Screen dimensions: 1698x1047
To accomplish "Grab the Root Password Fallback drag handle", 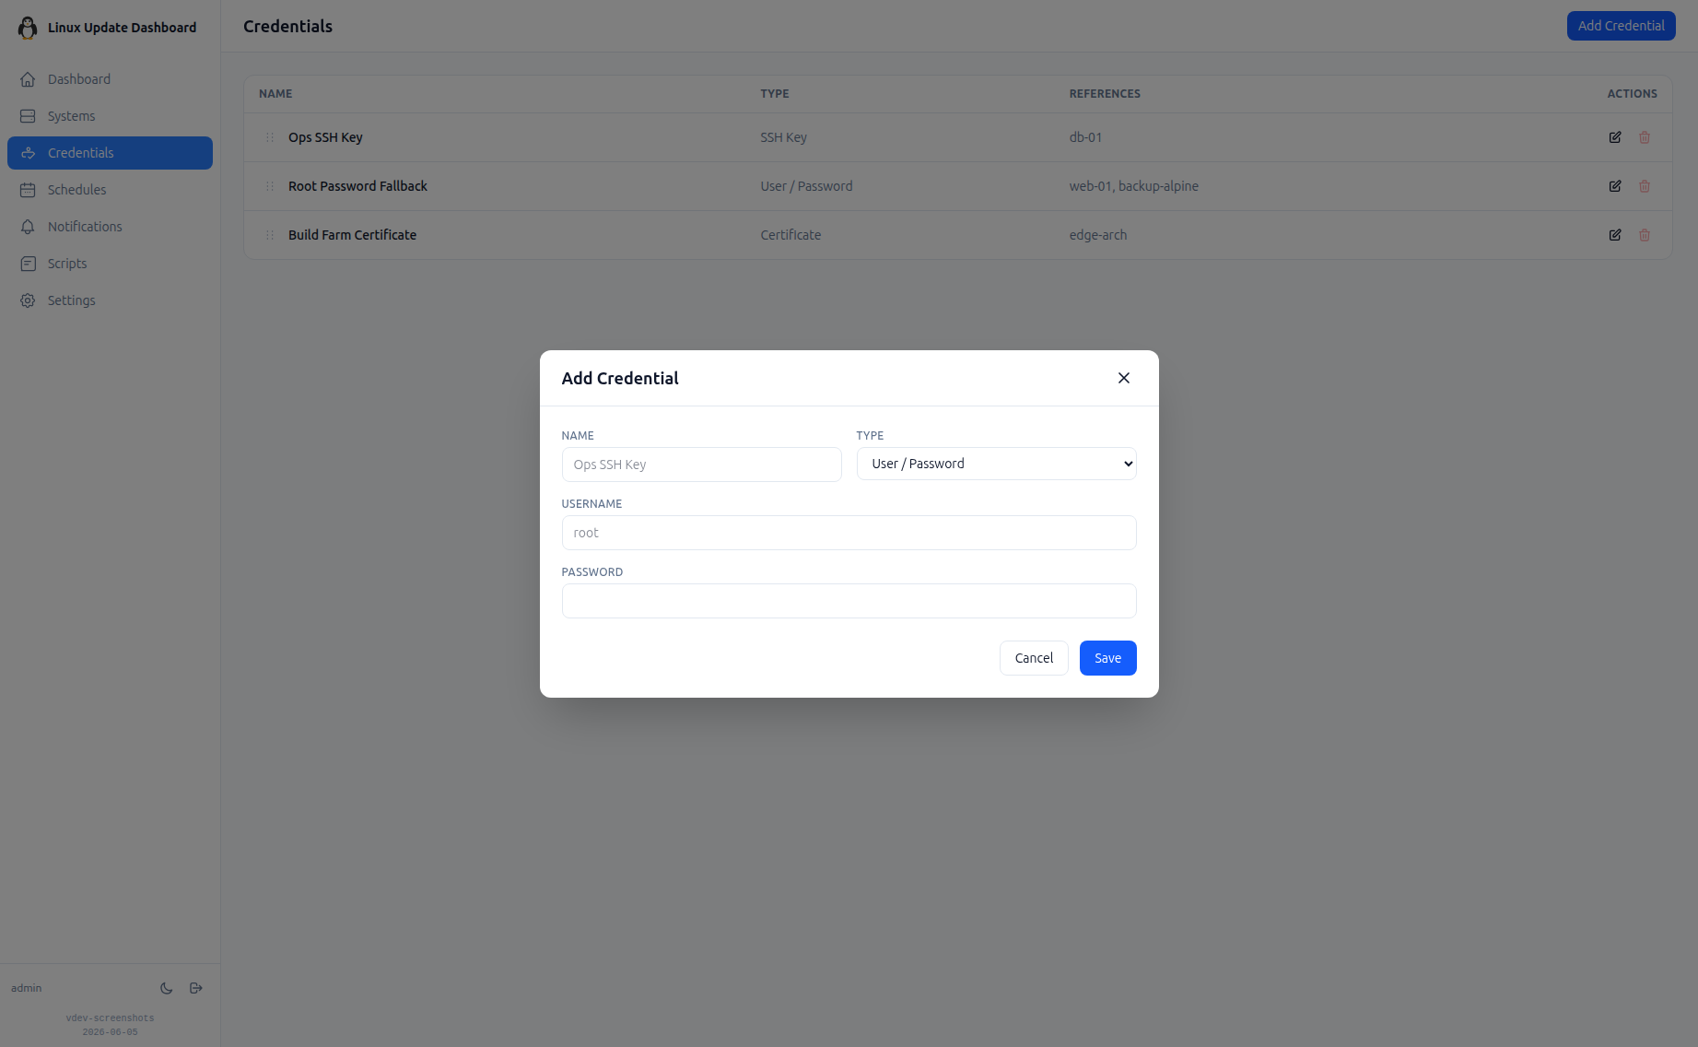I will pyautogui.click(x=270, y=186).
